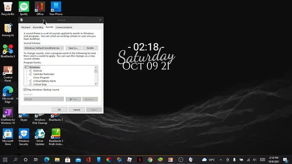Screen dimensions: 292x164
Task: Select the Windows Security desktop shortcut
Action: point(24,137)
